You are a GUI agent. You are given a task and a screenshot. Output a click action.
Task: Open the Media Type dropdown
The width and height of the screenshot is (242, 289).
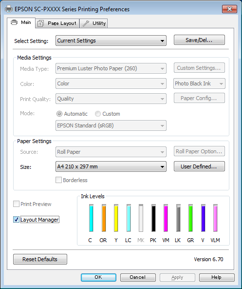coord(111,68)
